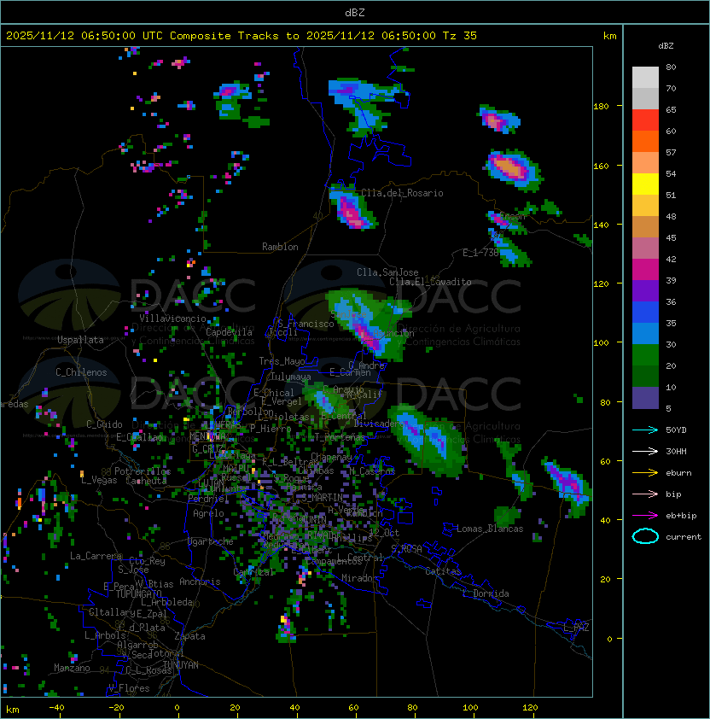Select the bright yellow swatch in dBZ scale
The width and height of the screenshot is (710, 719).
point(645,184)
